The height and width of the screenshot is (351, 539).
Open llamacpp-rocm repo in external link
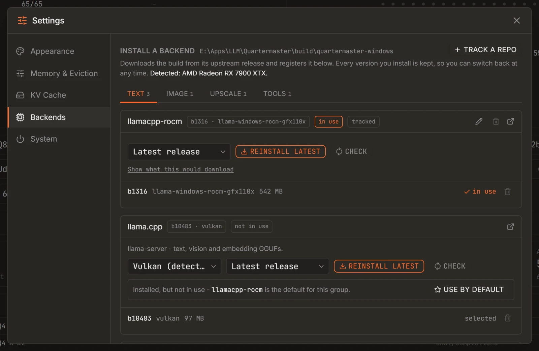pyautogui.click(x=510, y=121)
